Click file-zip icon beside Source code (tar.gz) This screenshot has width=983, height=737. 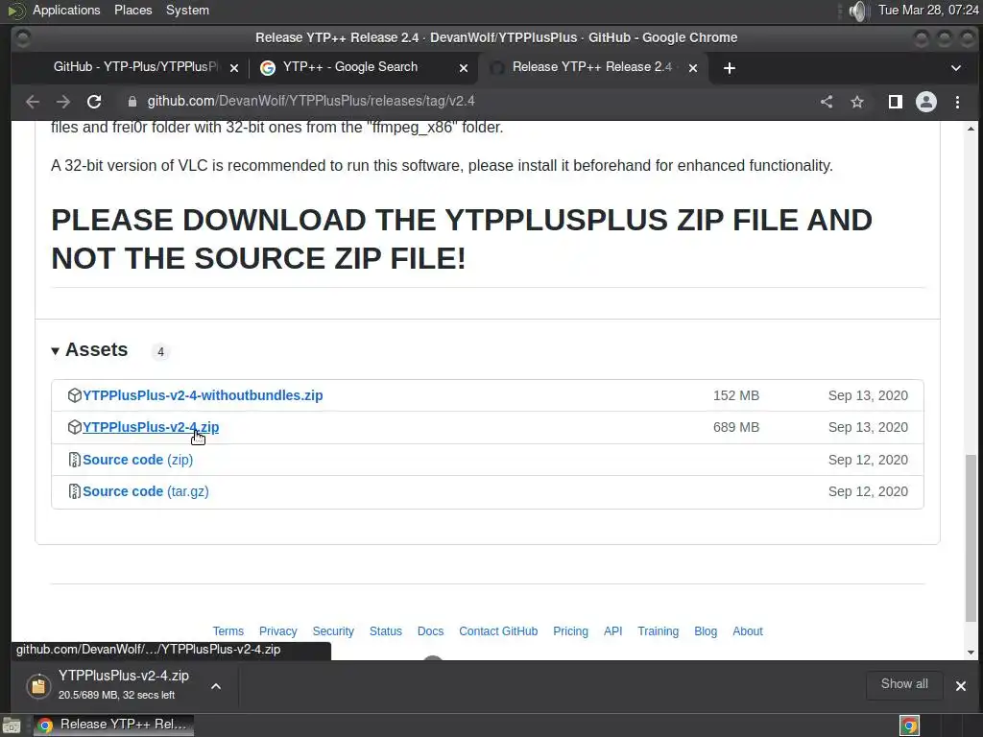tap(75, 491)
